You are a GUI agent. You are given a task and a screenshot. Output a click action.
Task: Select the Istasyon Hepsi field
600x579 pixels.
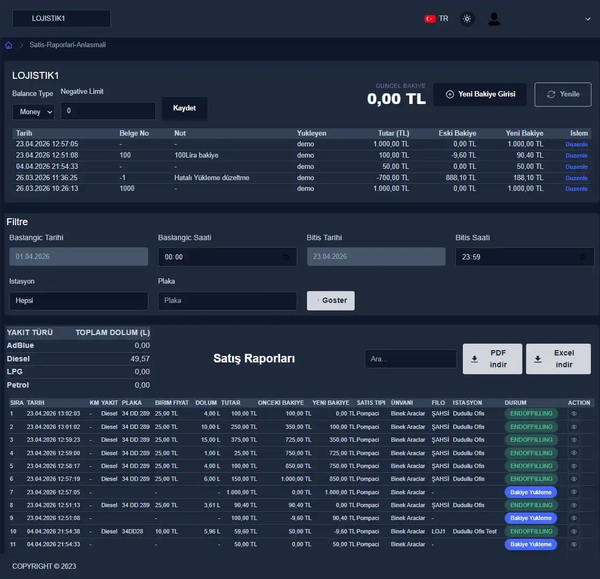point(79,301)
